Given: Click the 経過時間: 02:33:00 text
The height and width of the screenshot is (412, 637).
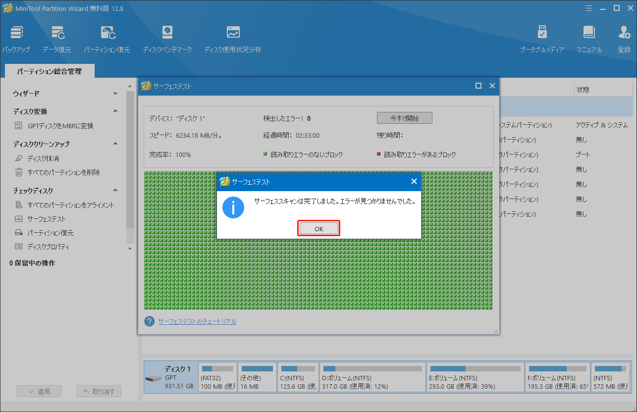Looking at the screenshot, I should pyautogui.click(x=291, y=135).
